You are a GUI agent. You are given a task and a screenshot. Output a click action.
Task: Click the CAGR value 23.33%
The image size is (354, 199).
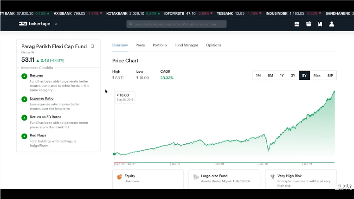(x=167, y=78)
